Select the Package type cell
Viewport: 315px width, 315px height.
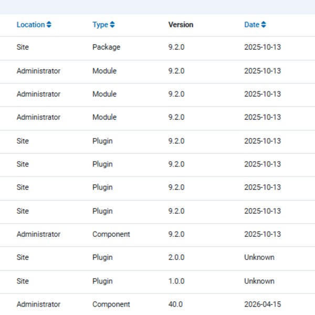106,47
